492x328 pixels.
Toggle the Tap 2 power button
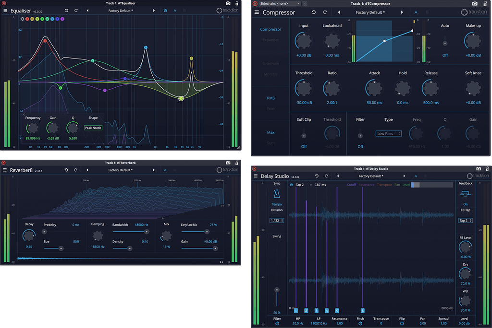click(291, 185)
